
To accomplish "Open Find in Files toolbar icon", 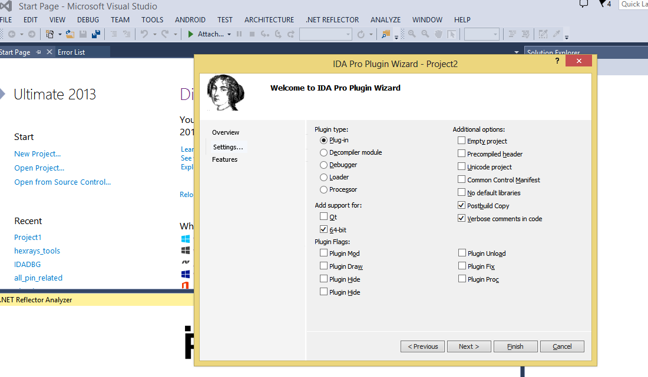I will click(x=386, y=34).
